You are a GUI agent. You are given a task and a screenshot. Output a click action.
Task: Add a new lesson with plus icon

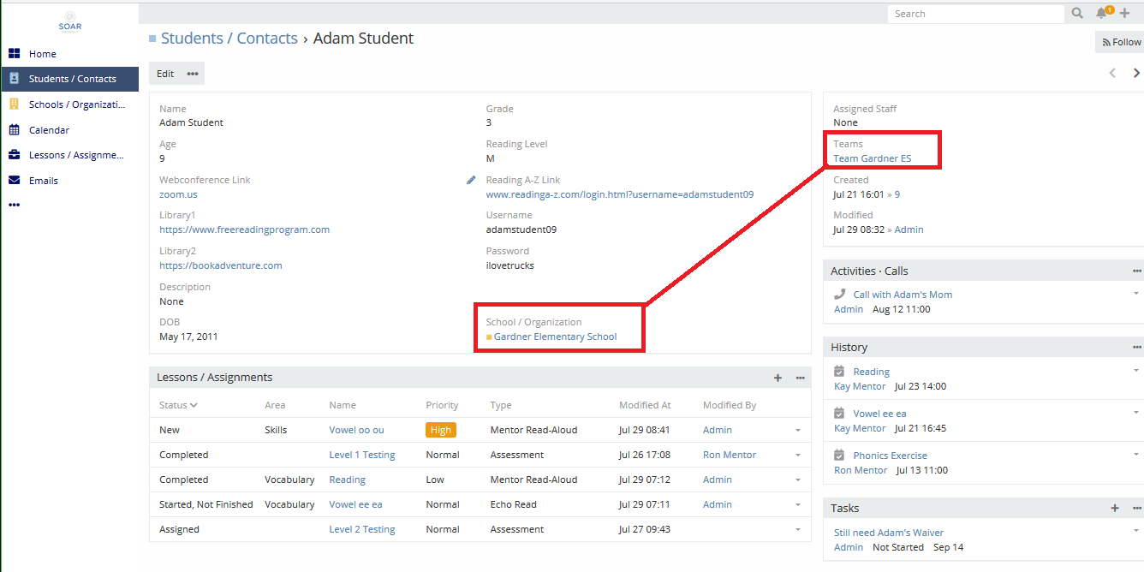(778, 378)
